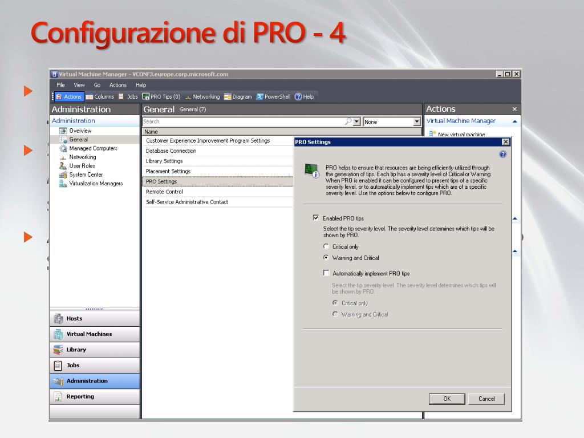The image size is (584, 438).
Task: Select Remote Control row
Action: coord(218,192)
